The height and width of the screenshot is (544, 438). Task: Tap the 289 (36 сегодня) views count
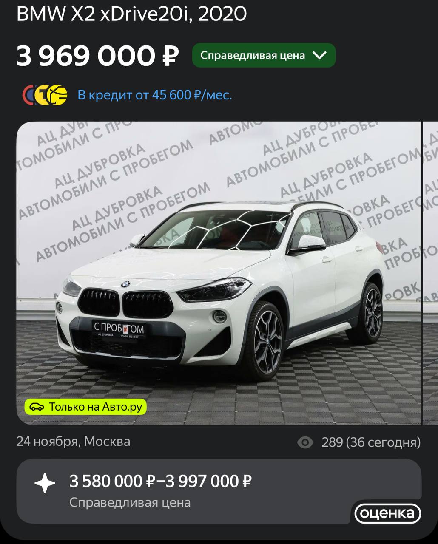pos(371,442)
